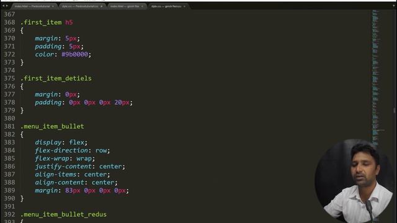This screenshot has height=223, width=397.
Task: Click the align-items: center declaration
Action: point(73,175)
